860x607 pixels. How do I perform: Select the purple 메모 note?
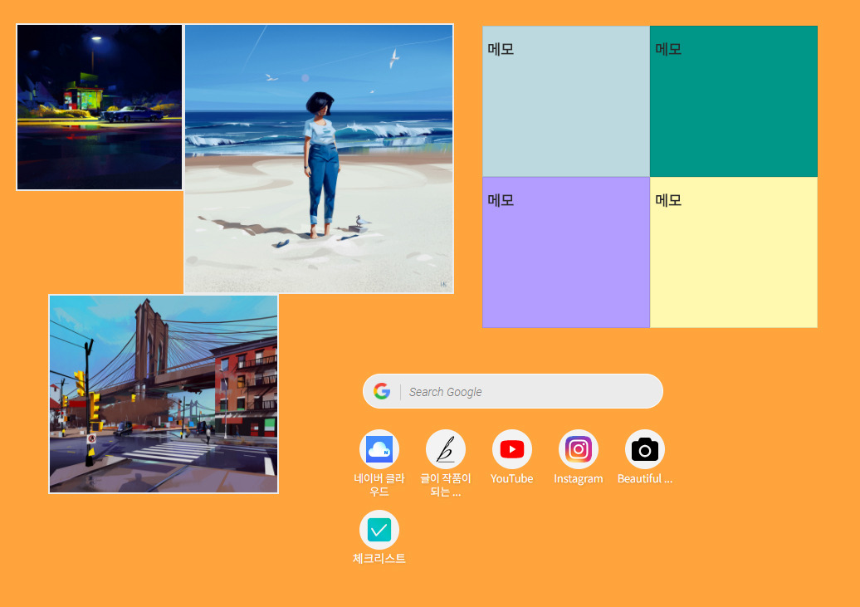[x=565, y=252]
